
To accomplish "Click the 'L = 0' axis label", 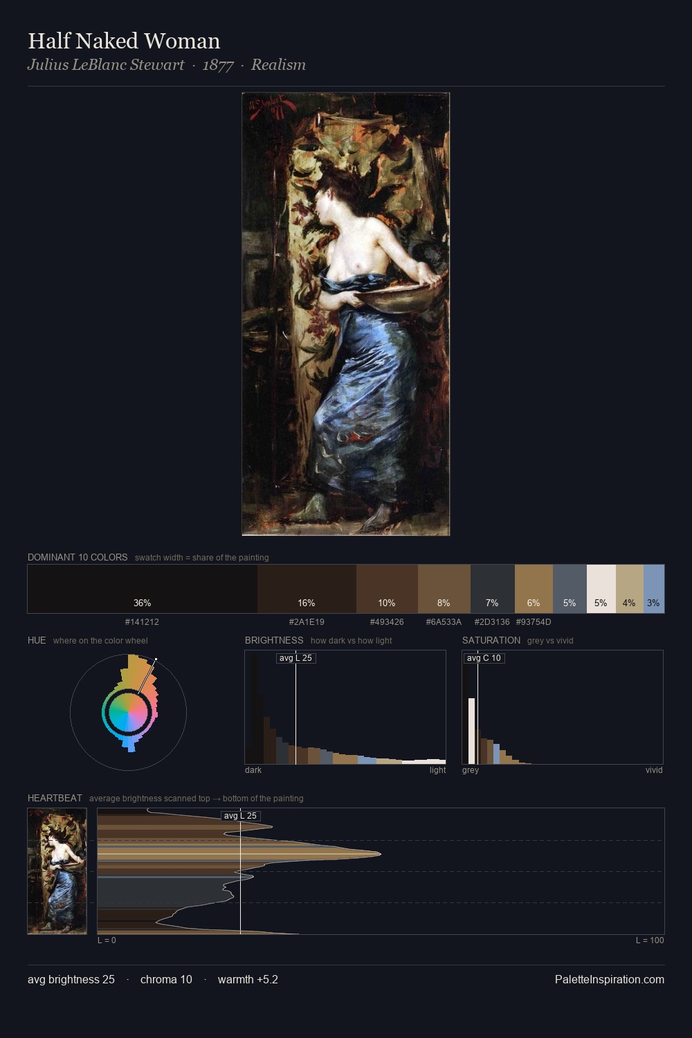I will [107, 940].
